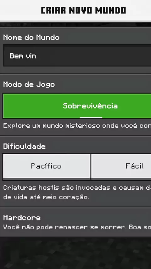This screenshot has width=151, height=269.
Task: Click the world name field containing "Bem vin"
Action: (x=77, y=55)
